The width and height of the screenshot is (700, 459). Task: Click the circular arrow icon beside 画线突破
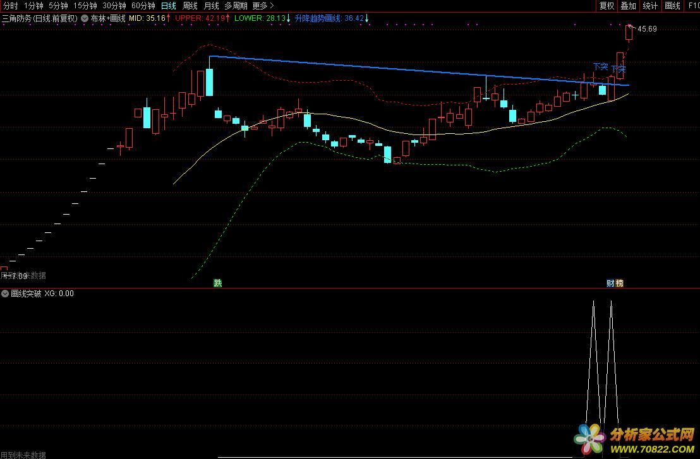pyautogui.click(x=5, y=294)
